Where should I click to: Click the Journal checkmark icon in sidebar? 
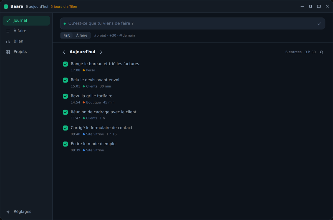pos(8,21)
